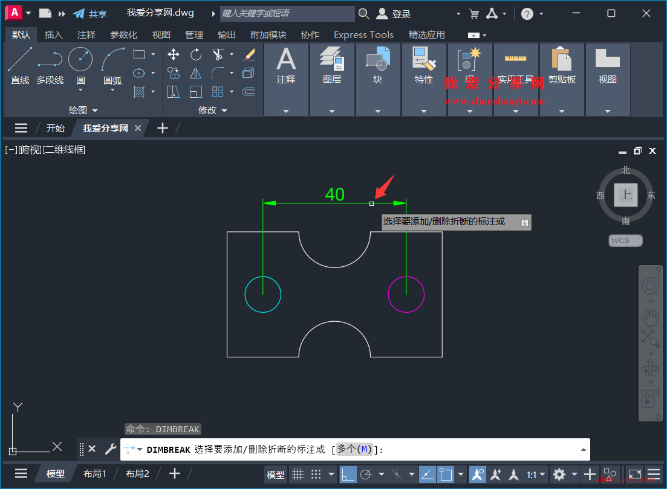Screen dimensions: 667x489
Task: Switch to the 布局1 layout tab
Action: [95, 474]
